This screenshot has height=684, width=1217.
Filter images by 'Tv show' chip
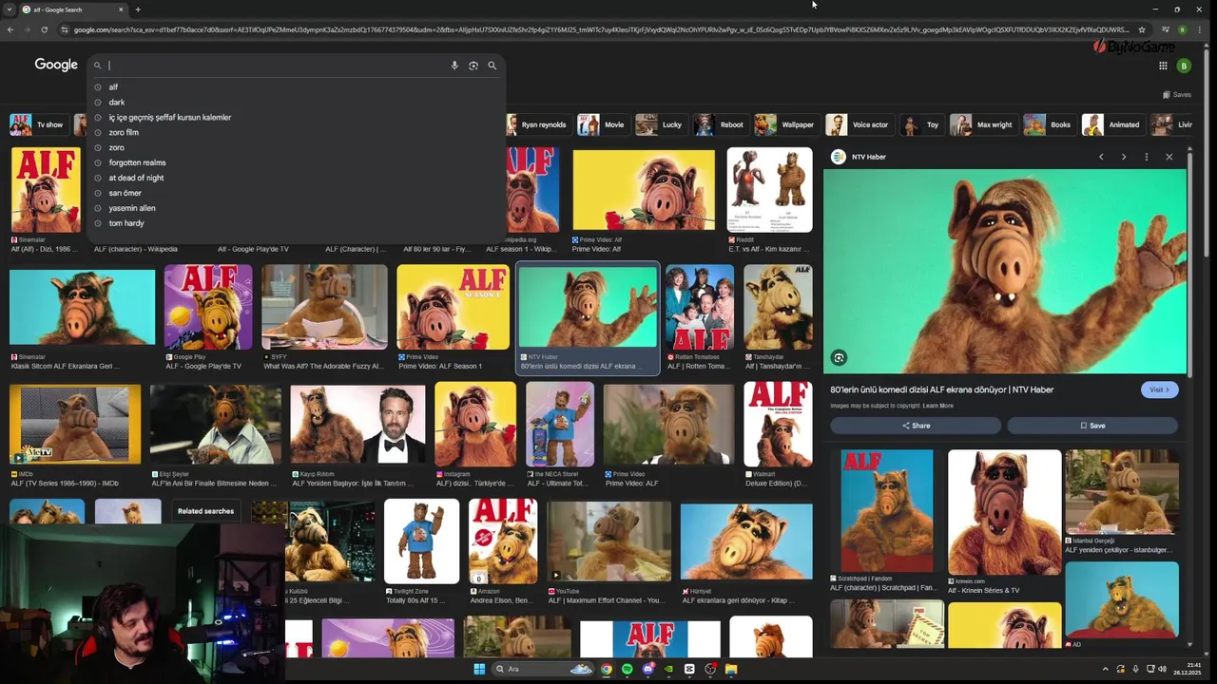click(38, 124)
